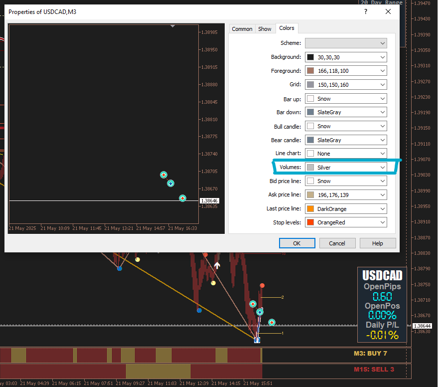Click the M15: SELL 3 indicator label
438x387 pixels.
(x=374, y=370)
